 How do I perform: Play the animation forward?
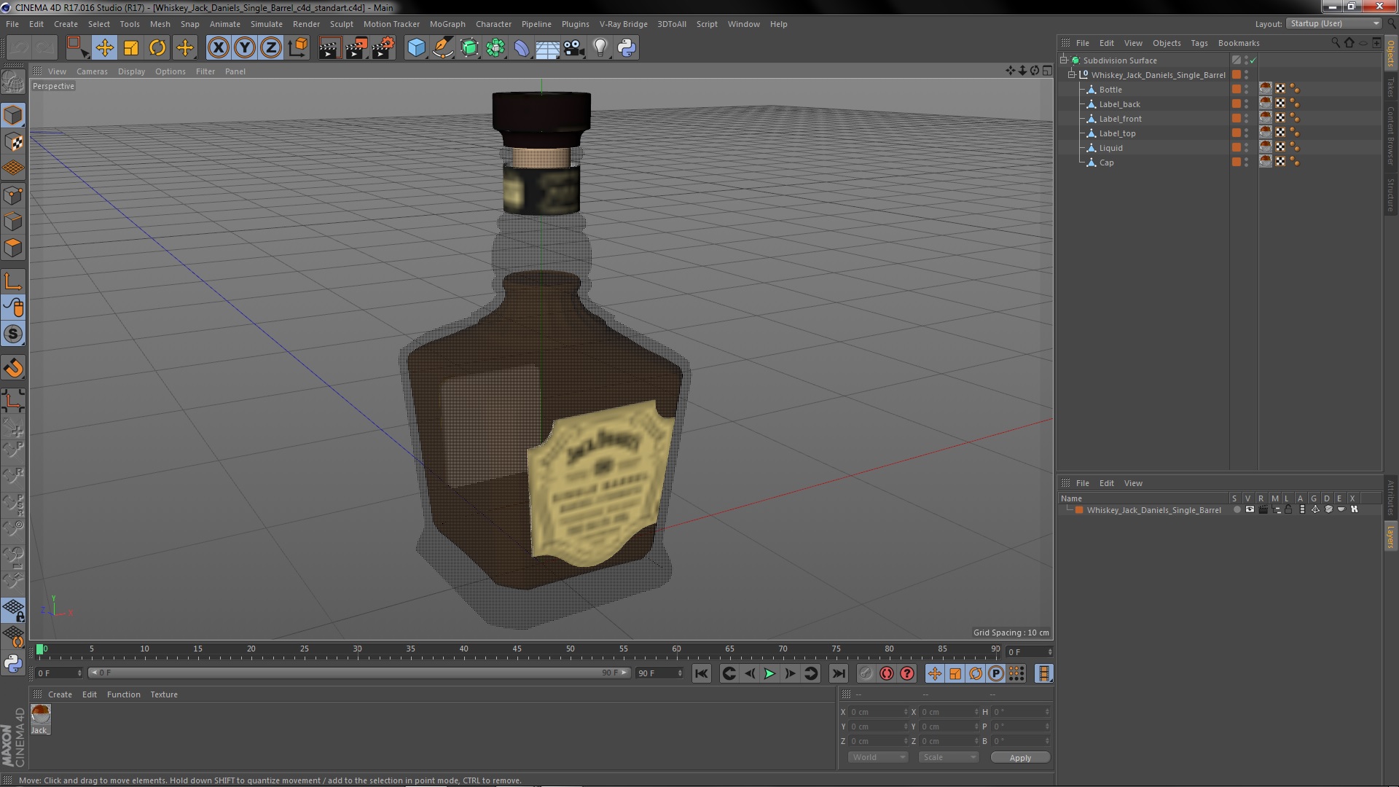click(x=769, y=674)
